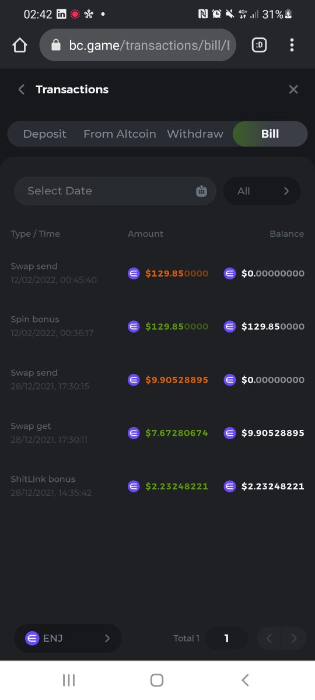This screenshot has width=315, height=700.
Task: Tap the bc.game URL address bar
Action: [138, 45]
